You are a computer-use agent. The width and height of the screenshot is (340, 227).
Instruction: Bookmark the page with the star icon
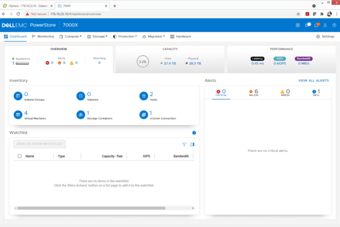298,14
